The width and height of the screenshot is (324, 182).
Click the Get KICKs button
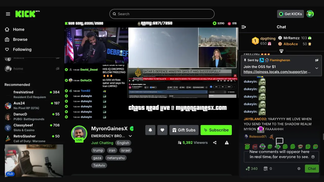click(x=290, y=14)
